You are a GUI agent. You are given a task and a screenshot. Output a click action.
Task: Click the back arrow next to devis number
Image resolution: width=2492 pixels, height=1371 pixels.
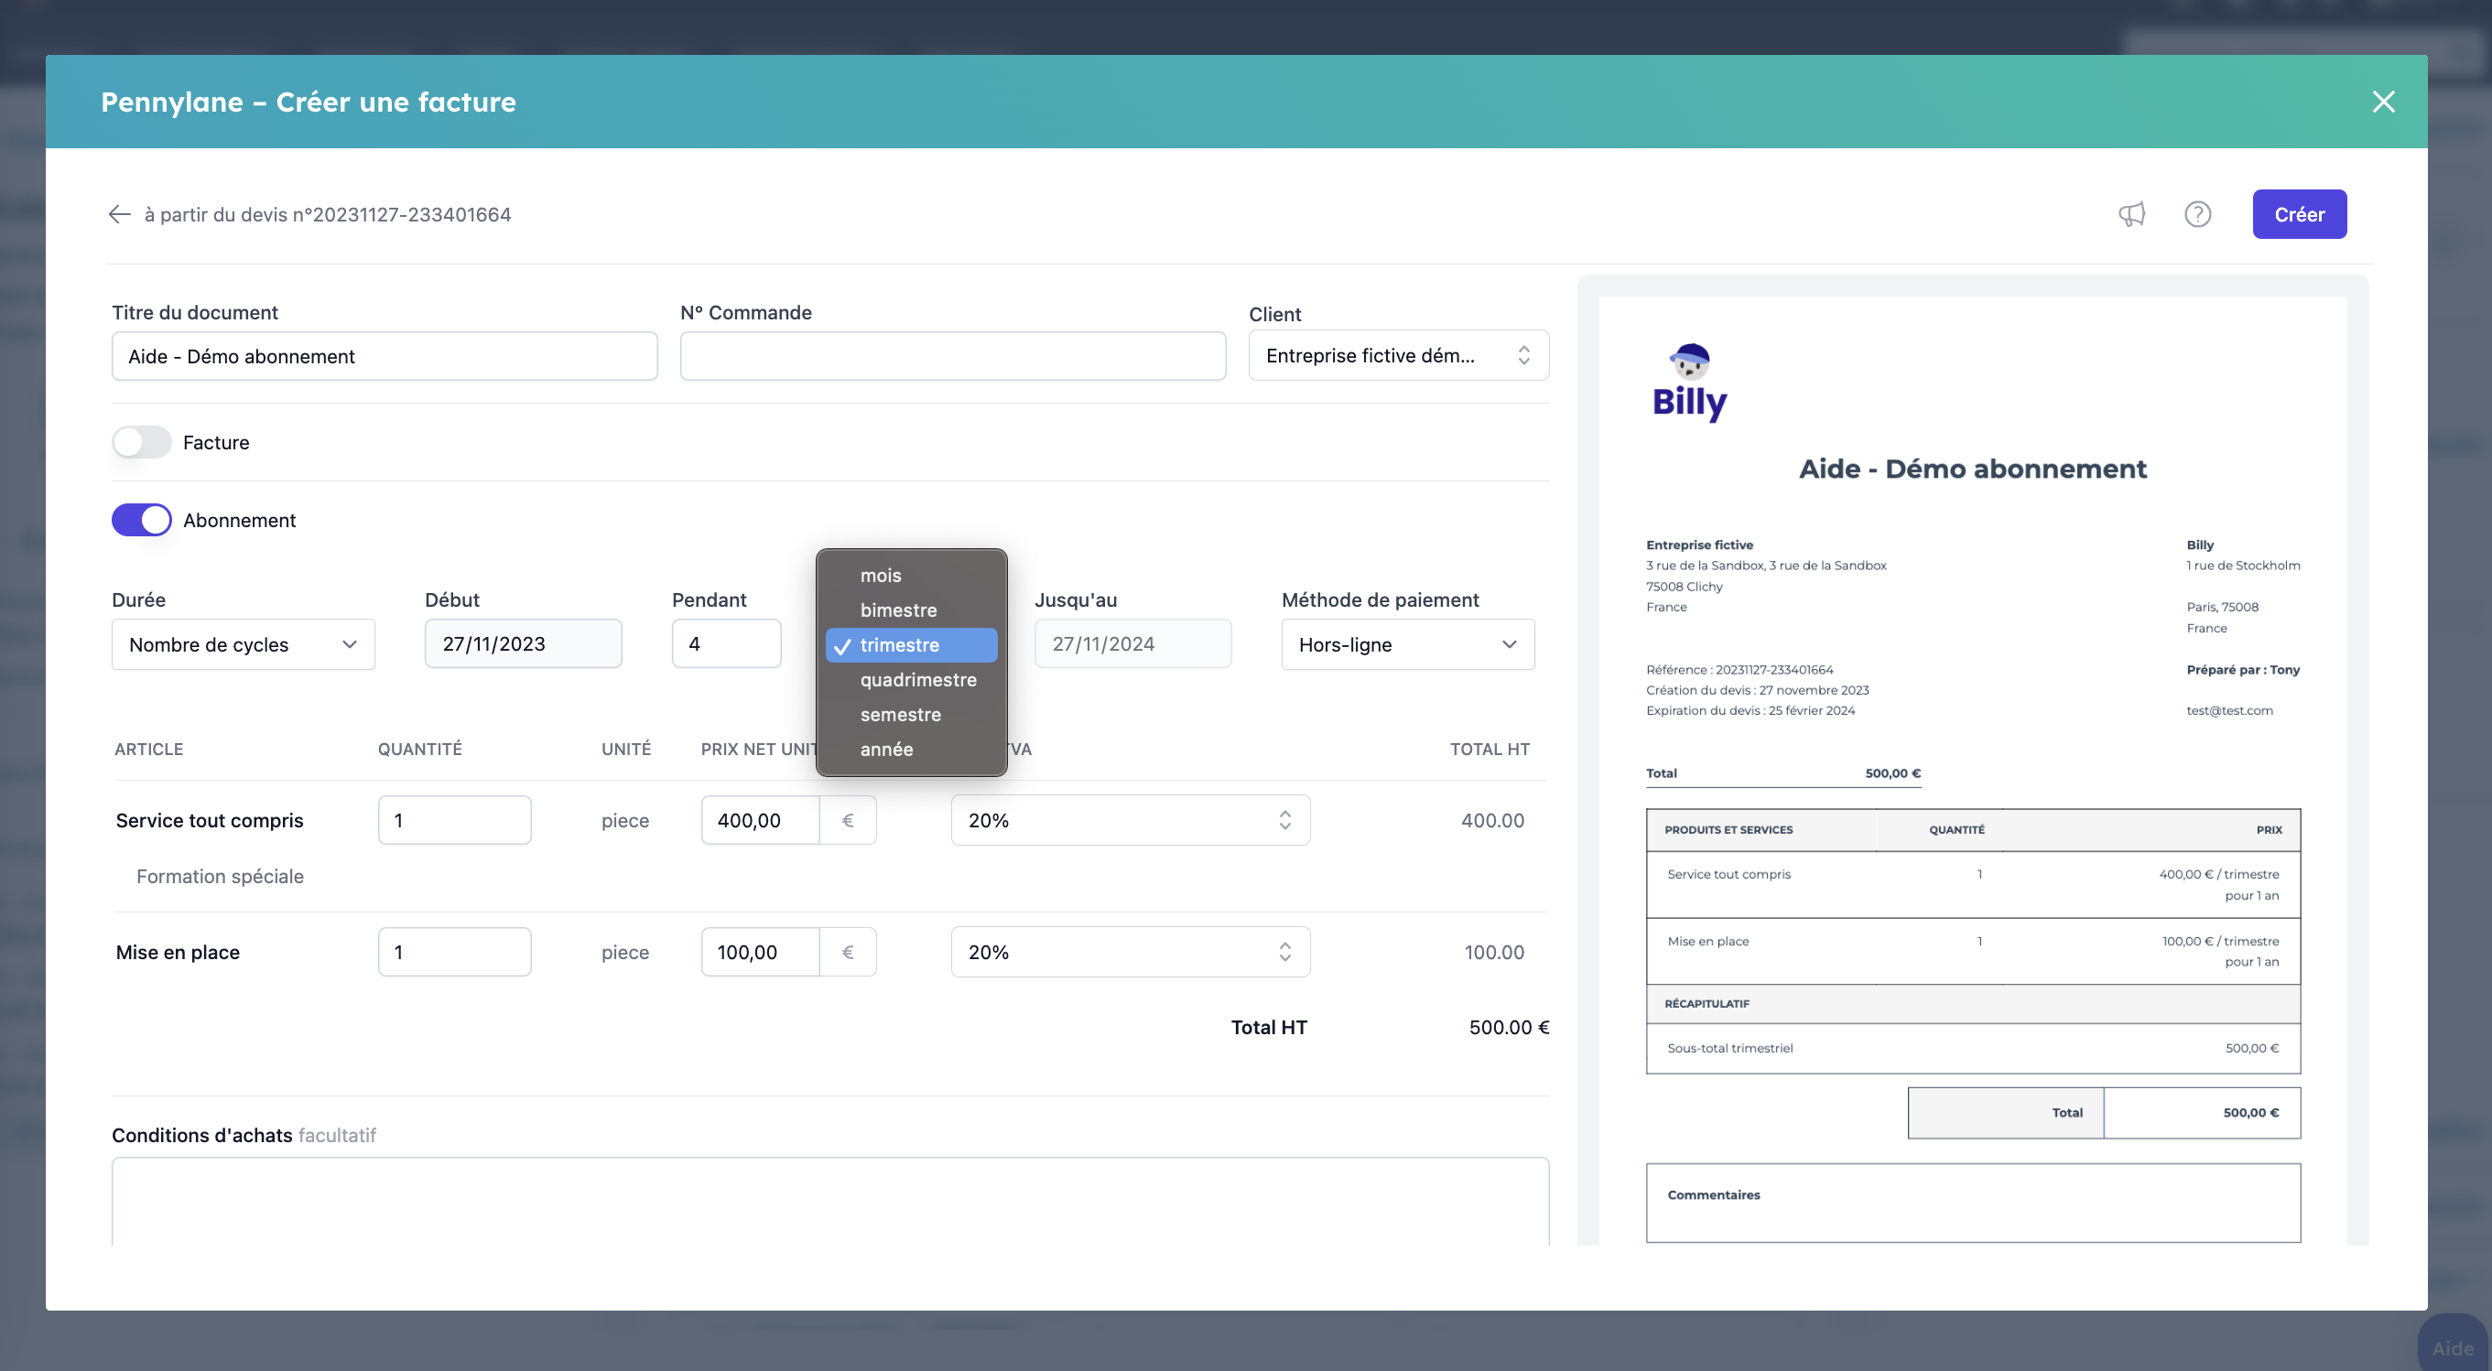coord(119,213)
